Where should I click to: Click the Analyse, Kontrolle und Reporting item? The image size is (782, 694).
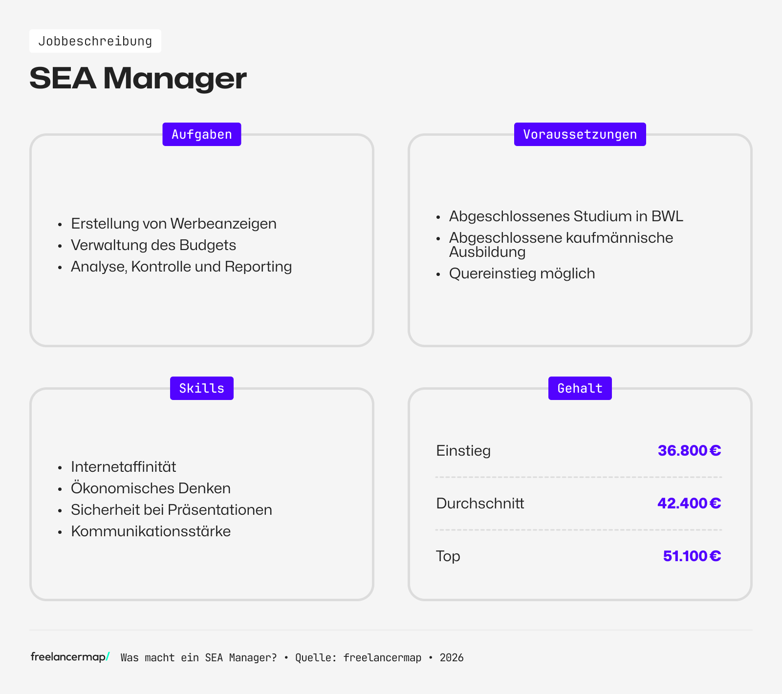pyautogui.click(x=181, y=267)
